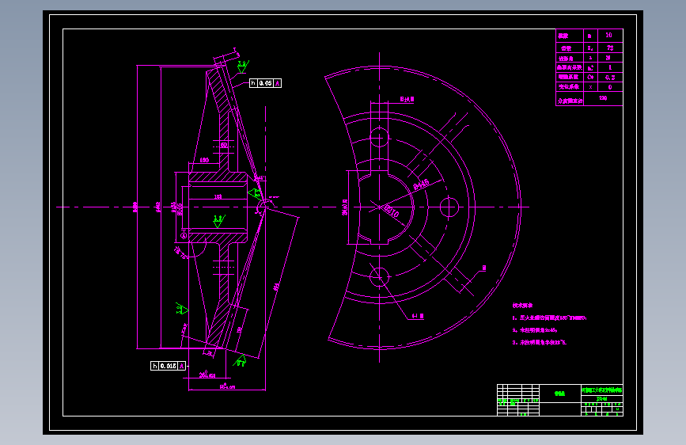Viewport: 686px width, 445px height.
Task: Click the top bolt hole circle in front view
Action: [x=379, y=138]
